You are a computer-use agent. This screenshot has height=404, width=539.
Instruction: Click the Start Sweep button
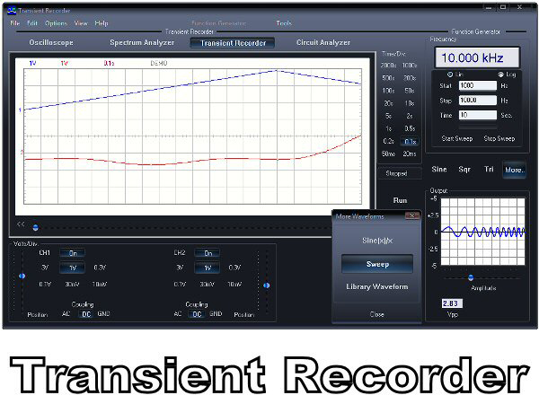[457, 139]
